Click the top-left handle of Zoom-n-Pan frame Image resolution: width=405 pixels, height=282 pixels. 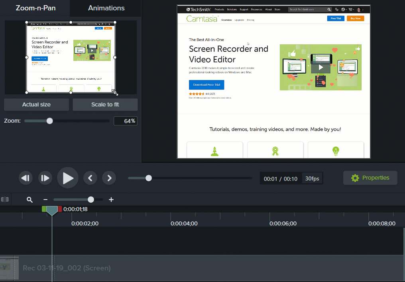point(27,22)
